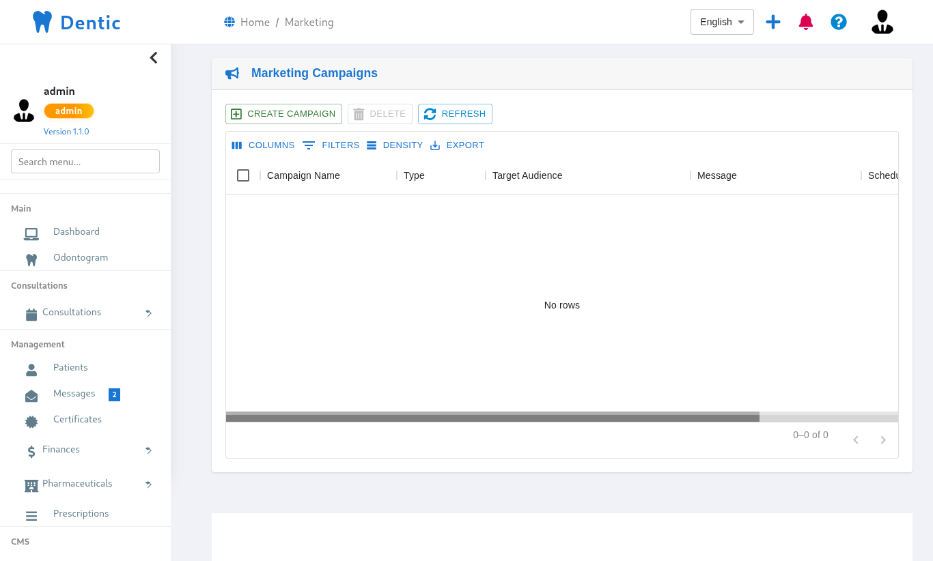Screen dimensions: 933x561
Task: Open the blue help question mark icon
Action: coord(839,22)
